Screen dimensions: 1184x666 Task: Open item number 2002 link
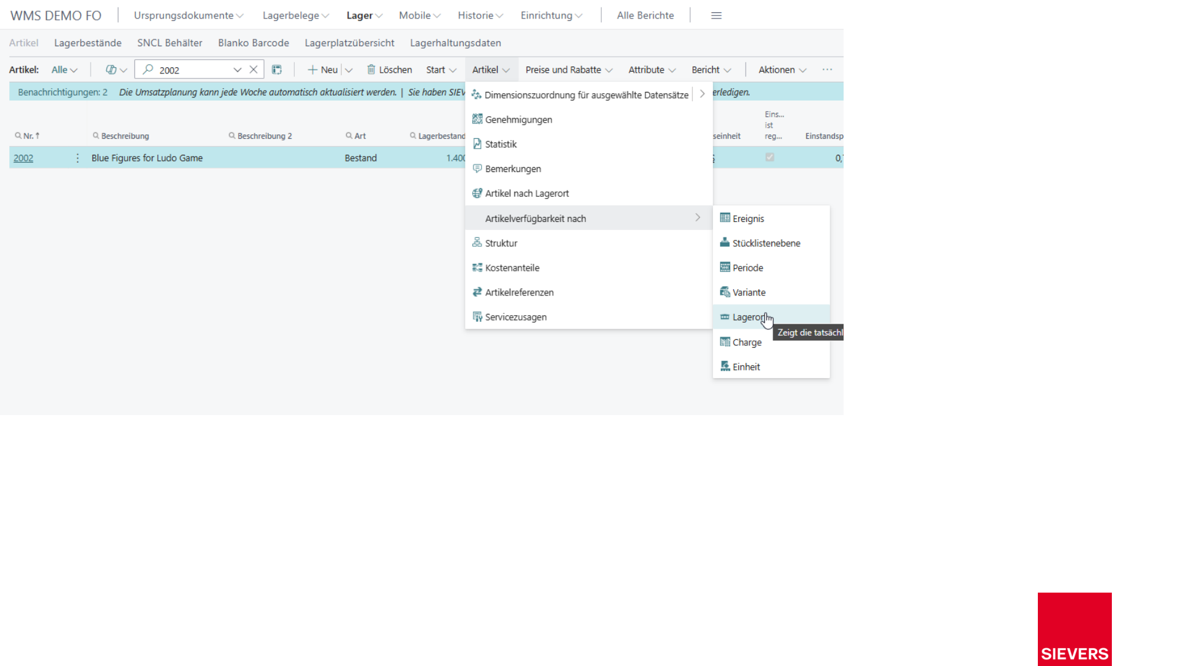[23, 158]
